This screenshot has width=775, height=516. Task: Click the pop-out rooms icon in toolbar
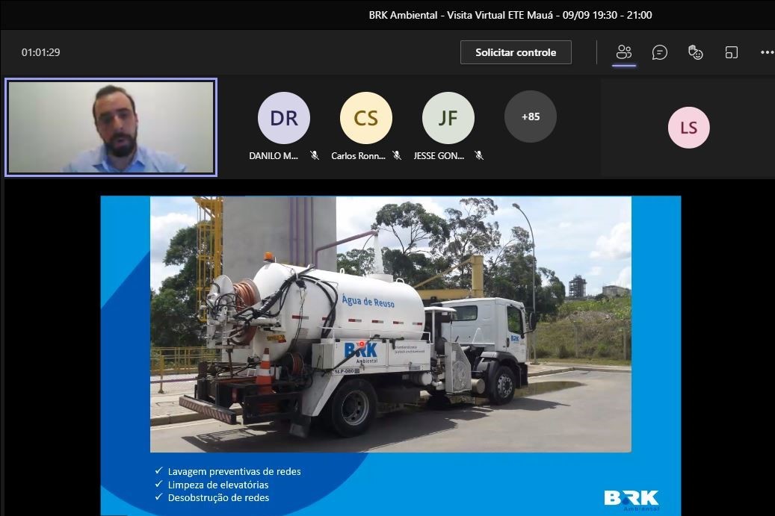coord(731,52)
